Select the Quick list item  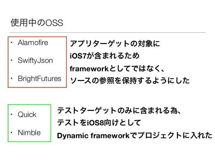point(27,115)
